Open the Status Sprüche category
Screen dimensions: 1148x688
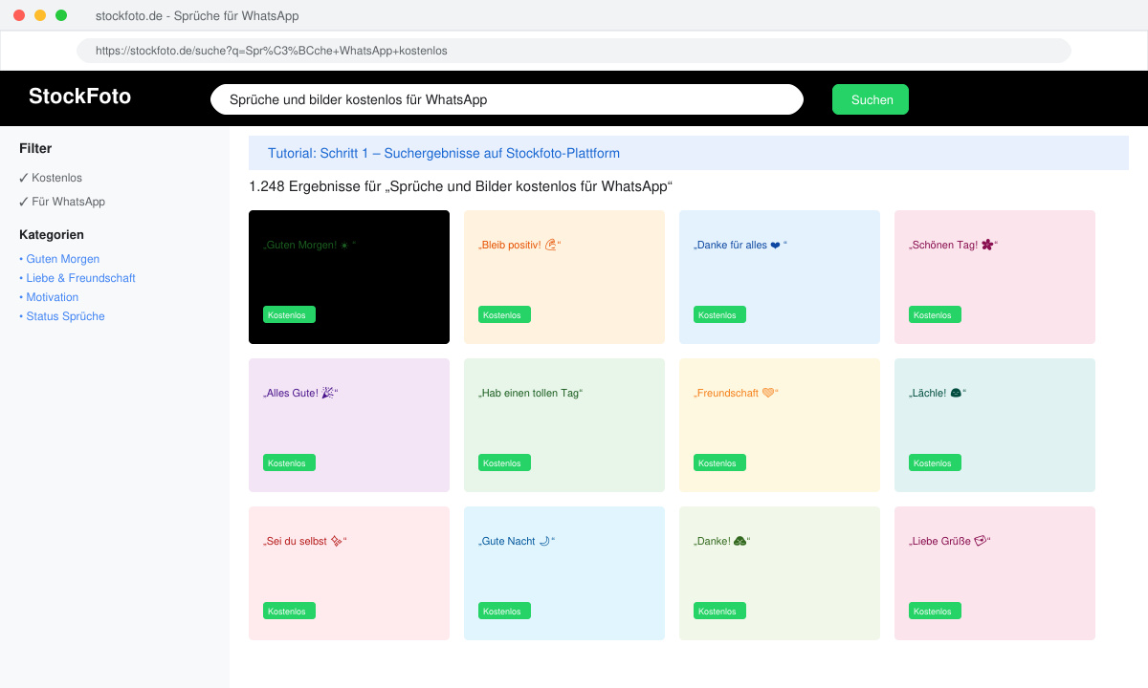[62, 316]
